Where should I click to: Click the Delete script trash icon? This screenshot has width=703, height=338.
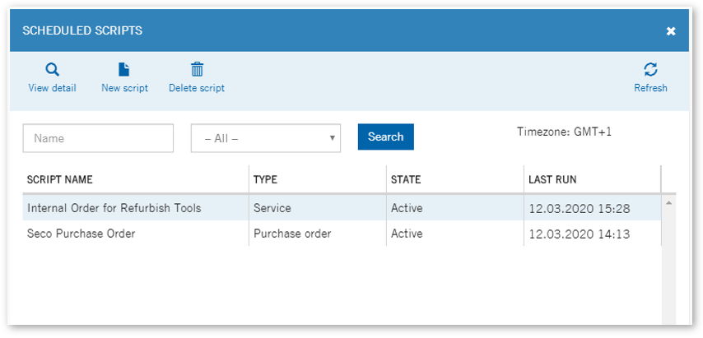[x=197, y=69]
